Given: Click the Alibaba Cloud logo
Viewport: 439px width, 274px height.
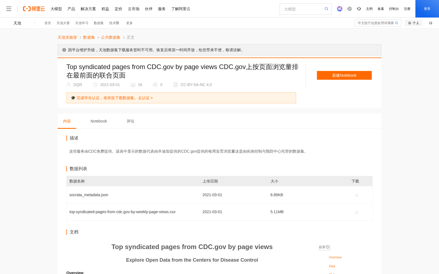Looking at the screenshot, I should point(34,9).
